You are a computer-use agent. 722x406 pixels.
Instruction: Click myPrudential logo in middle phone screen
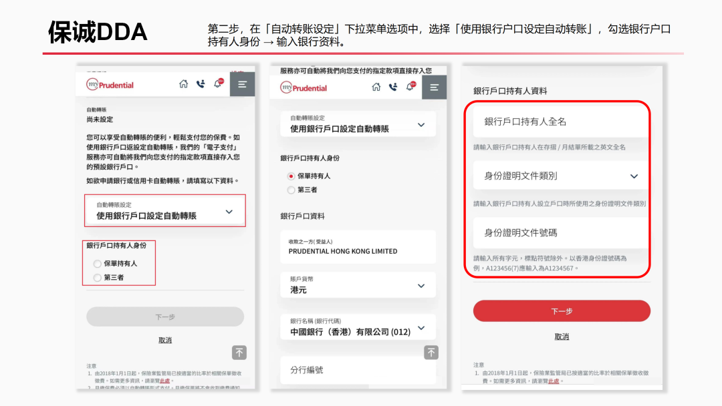[304, 88]
